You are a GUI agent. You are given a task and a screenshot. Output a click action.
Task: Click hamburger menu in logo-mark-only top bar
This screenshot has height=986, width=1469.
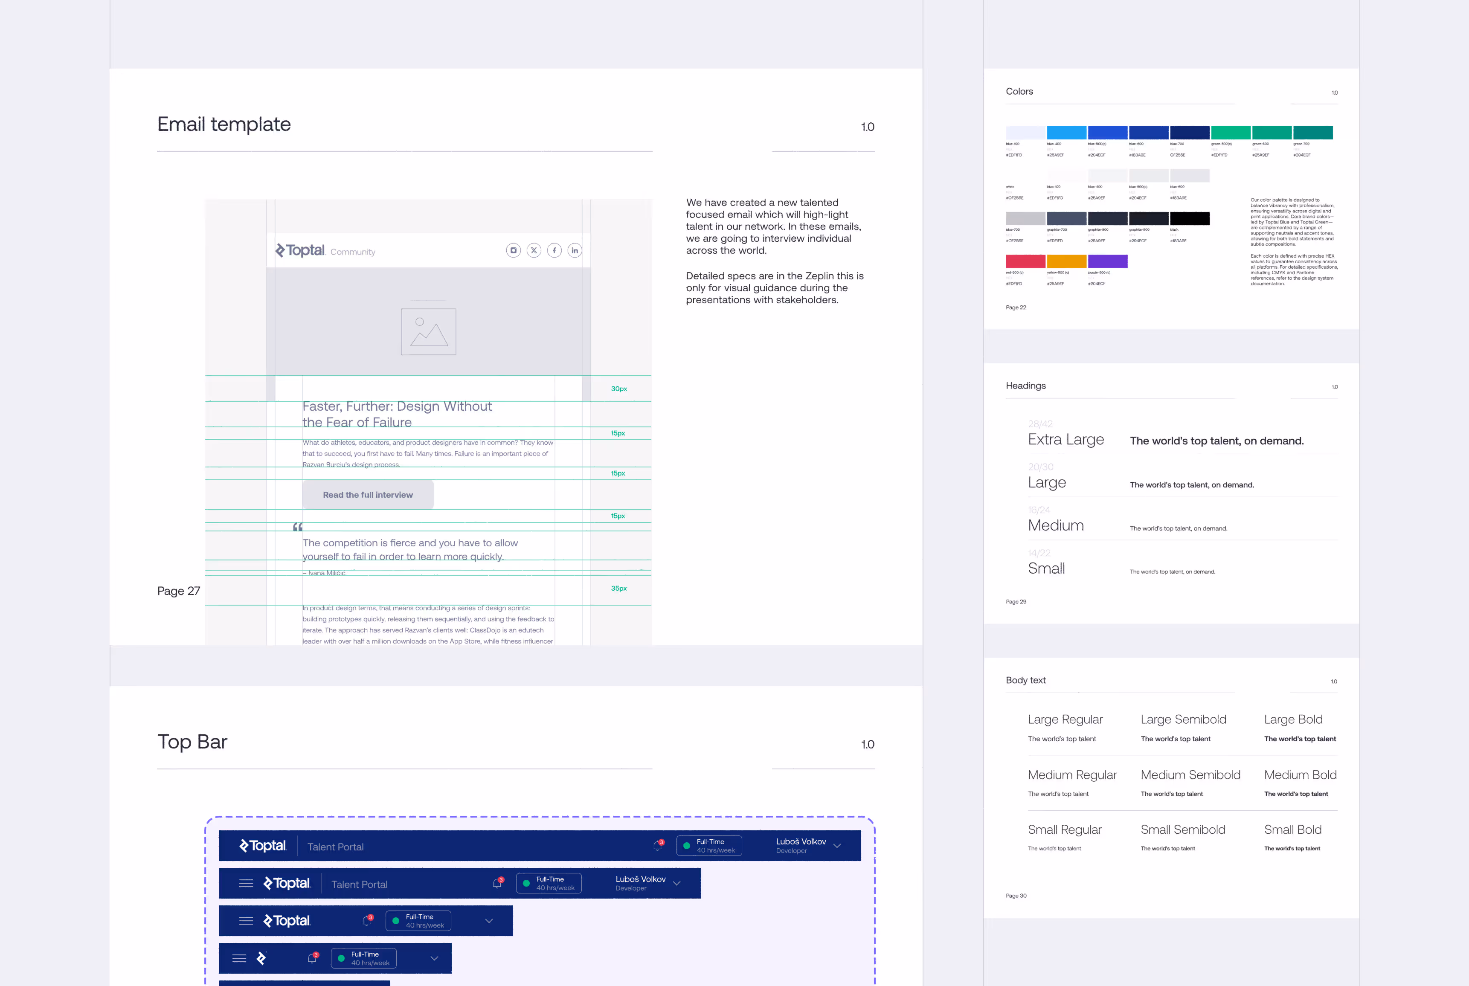pos(239,958)
